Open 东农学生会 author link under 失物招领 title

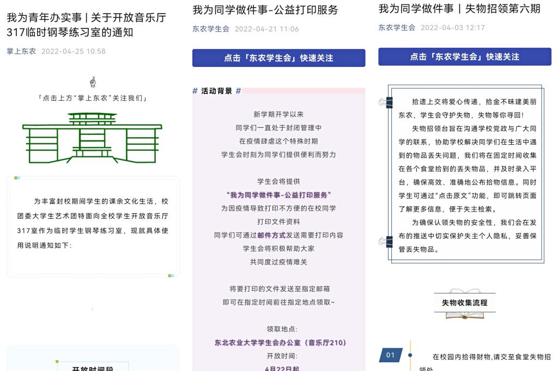coord(397,27)
